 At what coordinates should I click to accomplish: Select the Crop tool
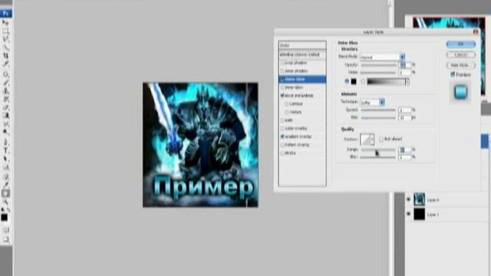pos(5,55)
